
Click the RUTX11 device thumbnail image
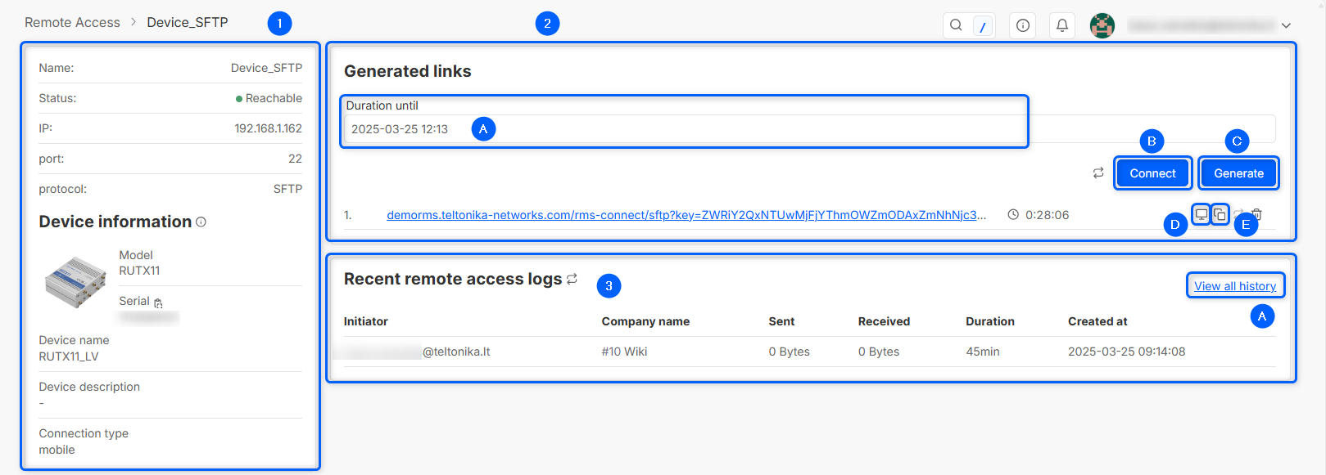(x=75, y=282)
